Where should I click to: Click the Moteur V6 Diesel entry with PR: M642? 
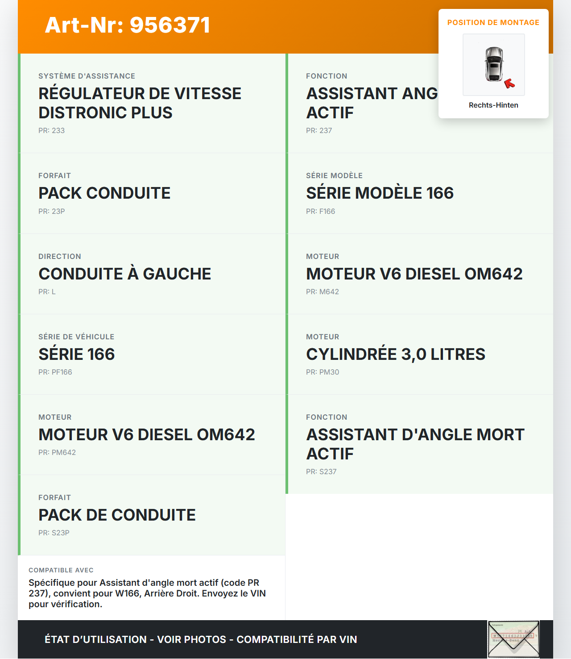[x=419, y=274]
